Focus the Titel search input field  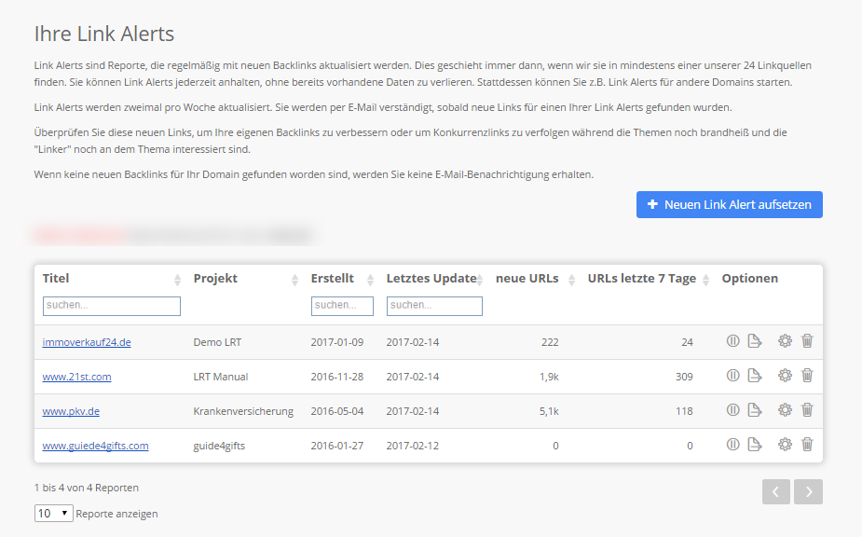(112, 306)
